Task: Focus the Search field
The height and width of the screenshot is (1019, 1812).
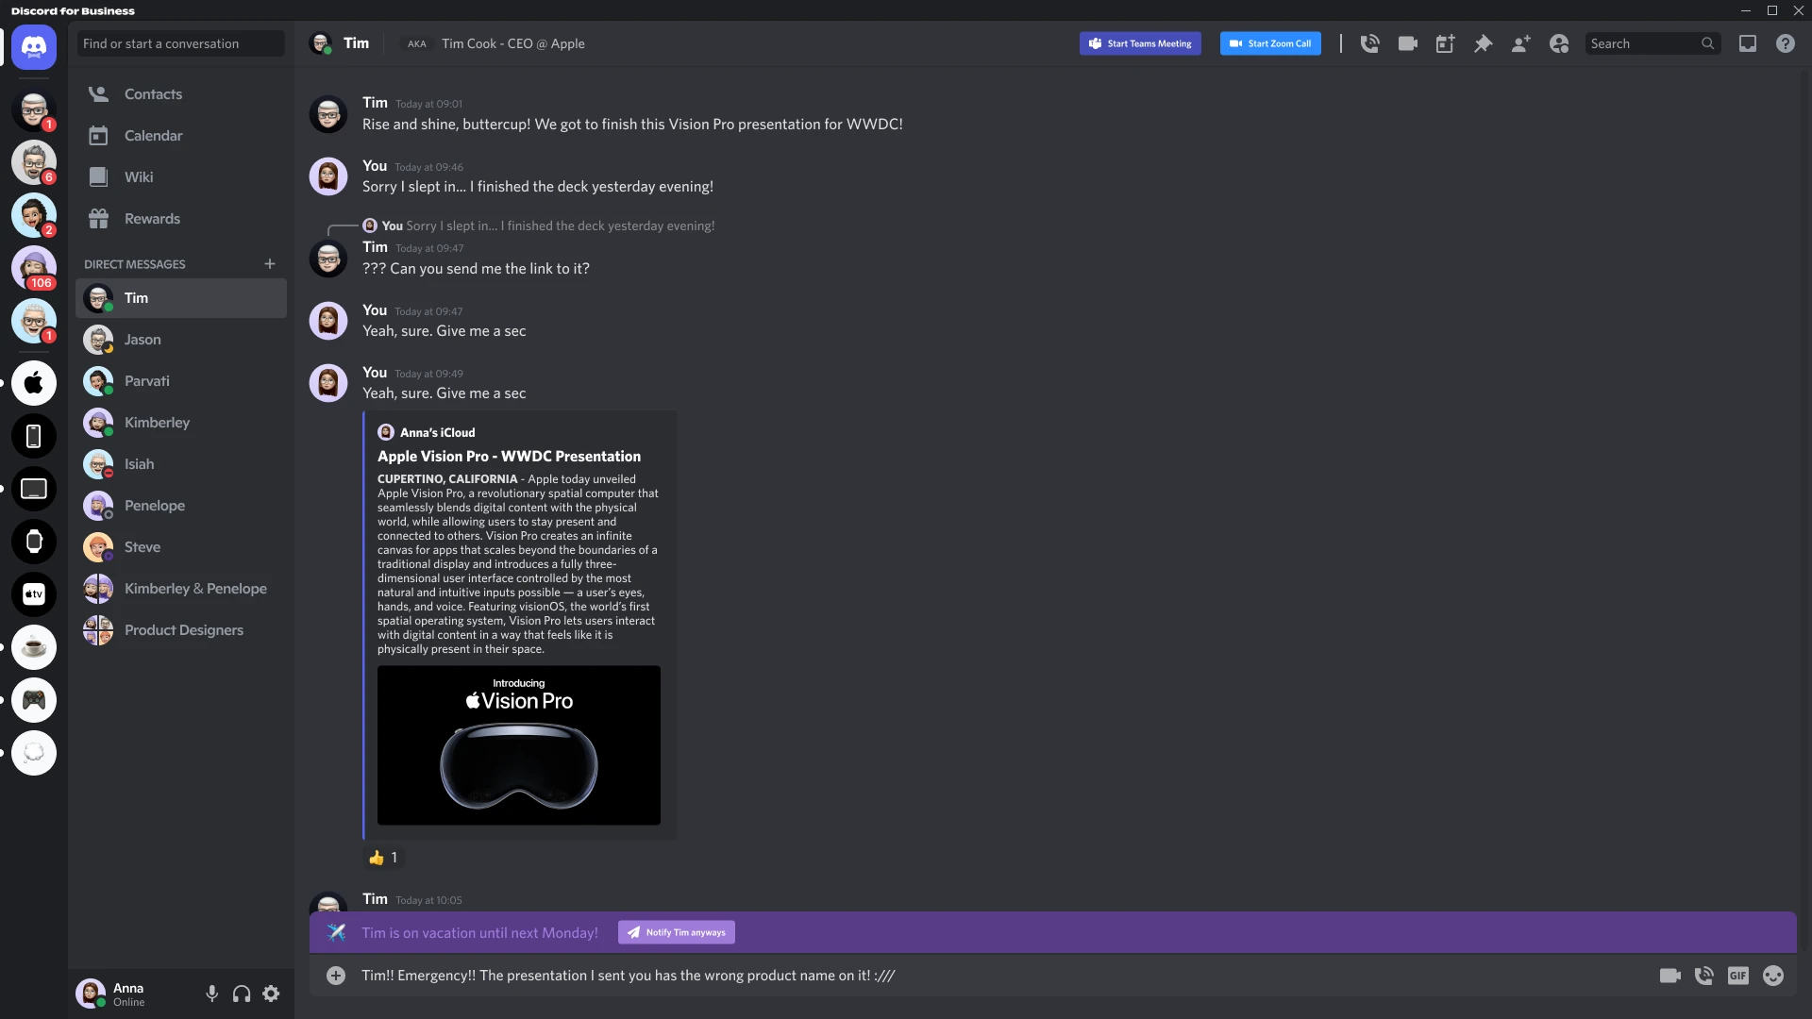Action: [1652, 43]
